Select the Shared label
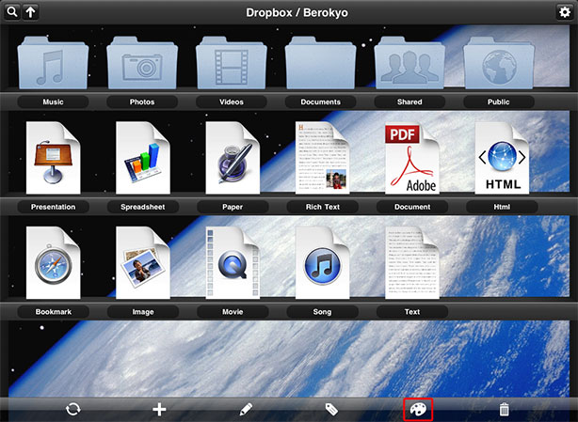Screen dimensions: 578x422 (409, 102)
